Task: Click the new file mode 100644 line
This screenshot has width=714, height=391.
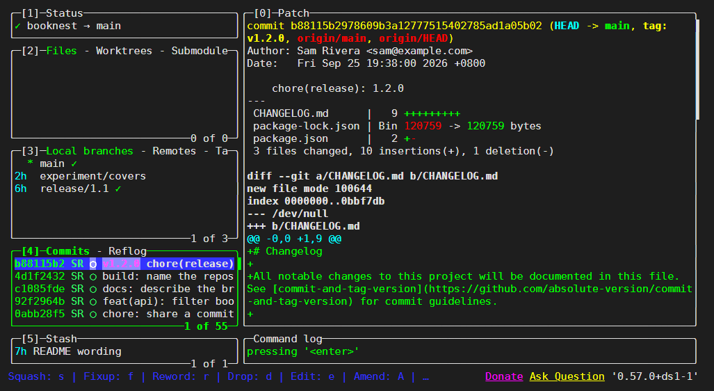Action: point(309,189)
